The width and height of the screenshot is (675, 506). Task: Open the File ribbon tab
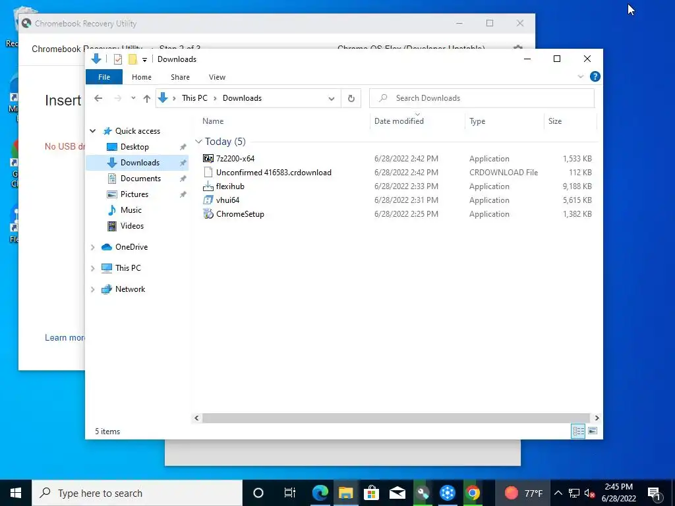coord(103,77)
